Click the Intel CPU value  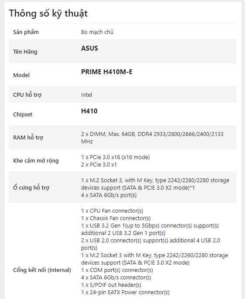pos(86,95)
